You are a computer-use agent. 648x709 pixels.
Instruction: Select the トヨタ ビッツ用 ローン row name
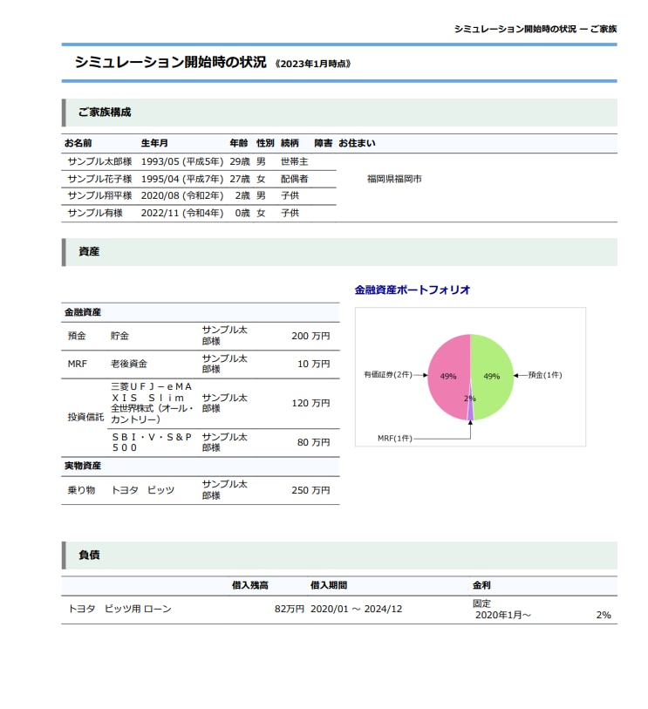(x=119, y=609)
